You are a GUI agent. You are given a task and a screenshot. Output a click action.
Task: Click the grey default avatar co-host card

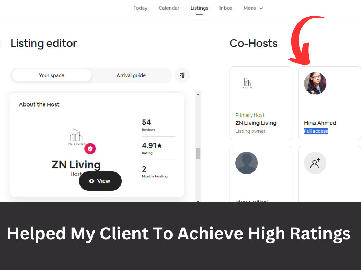tap(261, 174)
